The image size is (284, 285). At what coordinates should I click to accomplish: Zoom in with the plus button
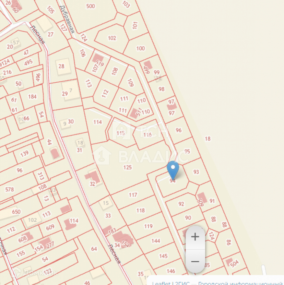[x=195, y=237]
